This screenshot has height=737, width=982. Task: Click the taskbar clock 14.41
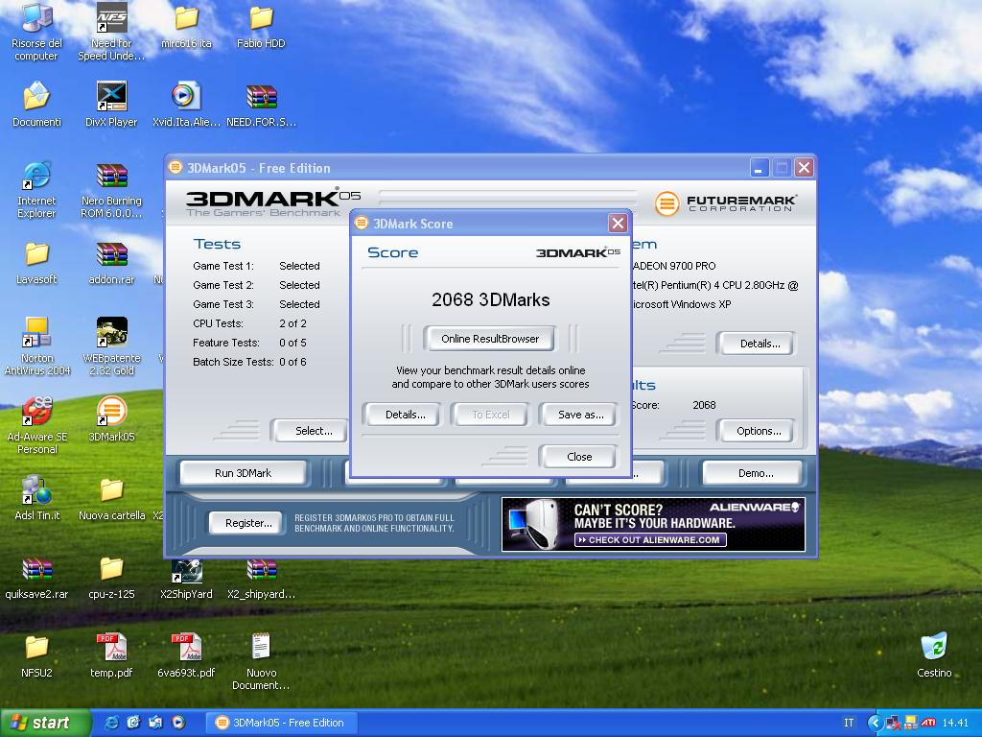point(955,723)
